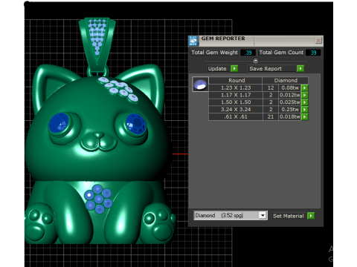Click the Total Gem Count label
The height and width of the screenshot is (267, 357).
point(281,53)
